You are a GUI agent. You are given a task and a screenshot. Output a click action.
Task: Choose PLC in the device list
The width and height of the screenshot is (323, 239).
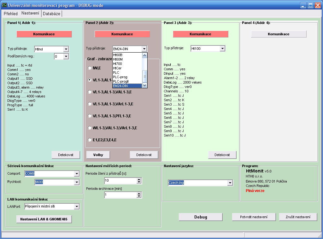(127, 73)
